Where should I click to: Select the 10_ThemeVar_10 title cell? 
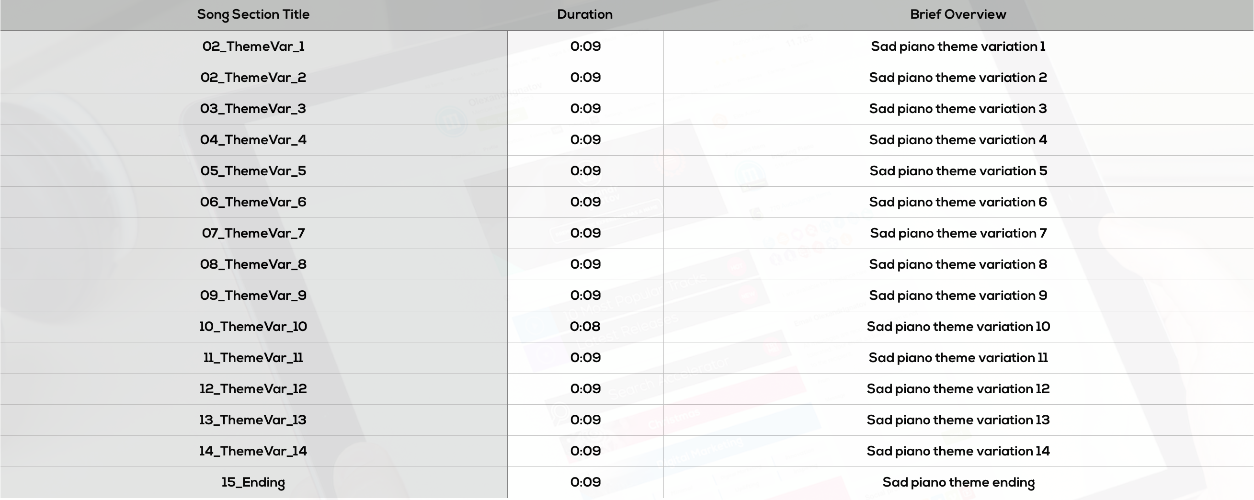tap(253, 327)
